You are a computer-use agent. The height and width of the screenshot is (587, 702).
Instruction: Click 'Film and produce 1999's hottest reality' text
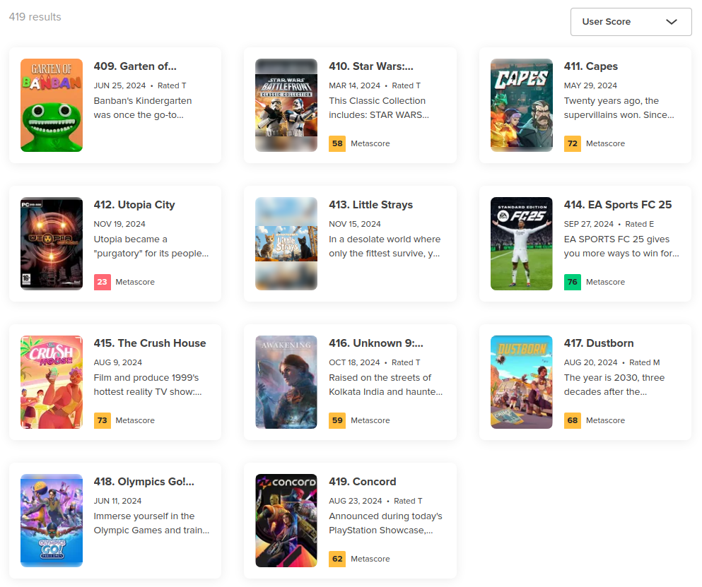(x=148, y=385)
